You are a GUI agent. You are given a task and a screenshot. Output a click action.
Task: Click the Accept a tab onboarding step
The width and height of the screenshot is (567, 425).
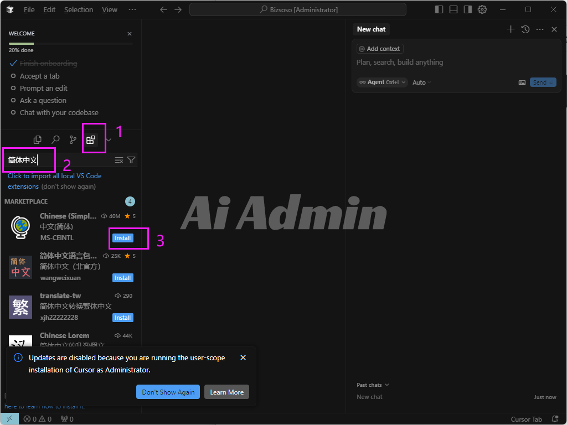click(39, 76)
